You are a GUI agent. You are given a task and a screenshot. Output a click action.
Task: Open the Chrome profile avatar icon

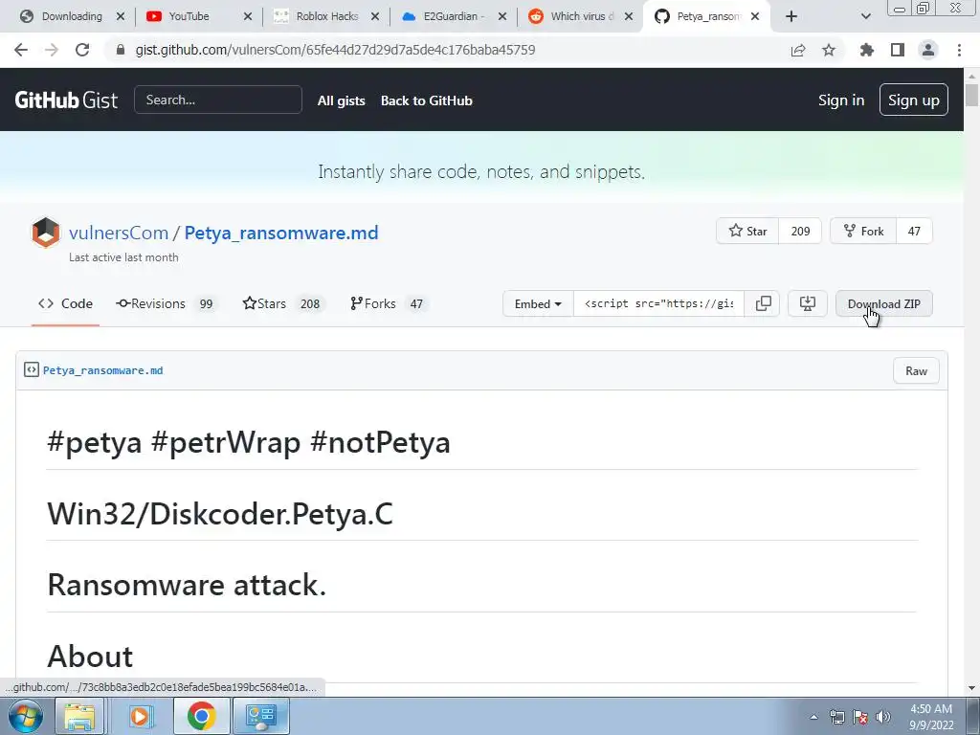pyautogui.click(x=928, y=50)
